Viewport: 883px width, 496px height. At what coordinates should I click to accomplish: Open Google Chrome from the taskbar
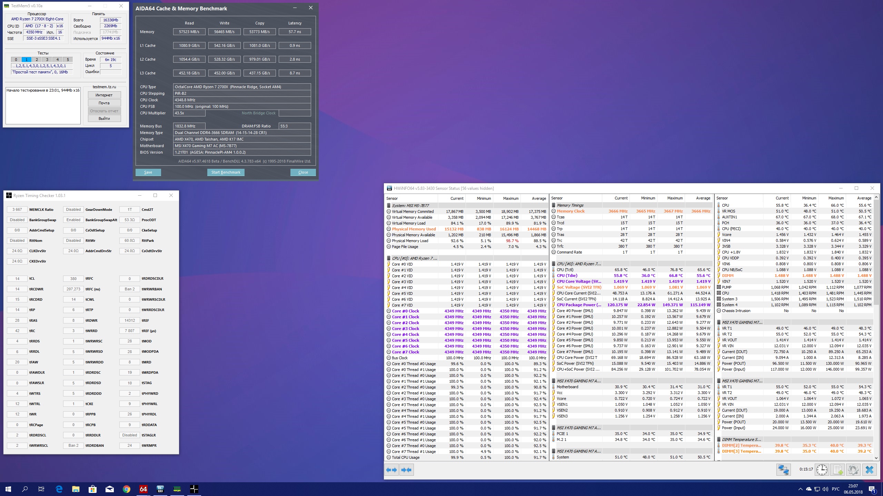pyautogui.click(x=126, y=489)
